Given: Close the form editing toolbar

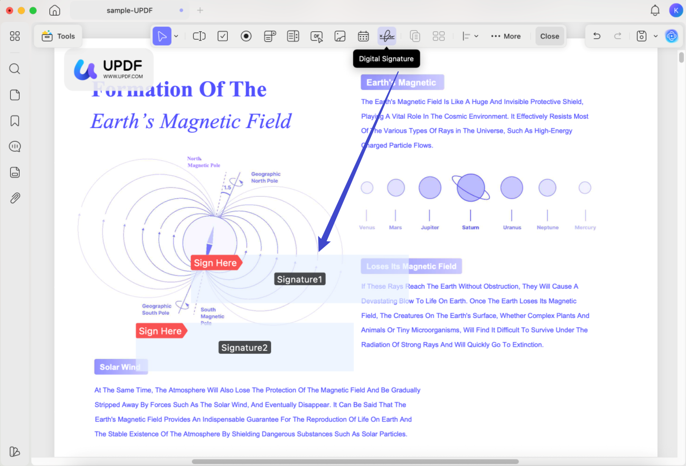Looking at the screenshot, I should (550, 36).
